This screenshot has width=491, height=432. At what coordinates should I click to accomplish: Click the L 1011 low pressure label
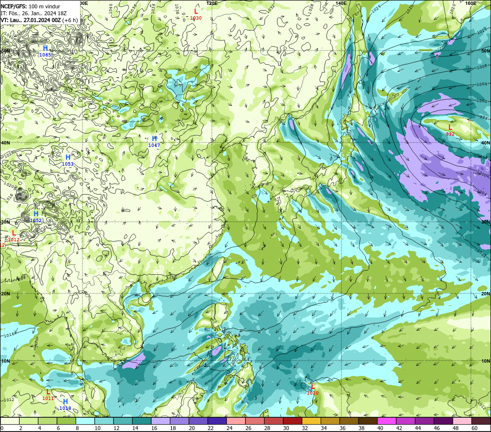pos(48,394)
